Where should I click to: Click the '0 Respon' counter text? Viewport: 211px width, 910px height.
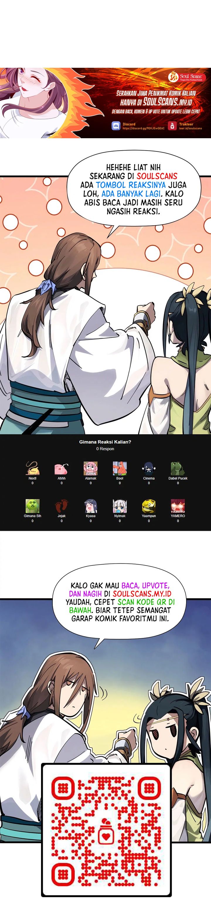coord(105,449)
